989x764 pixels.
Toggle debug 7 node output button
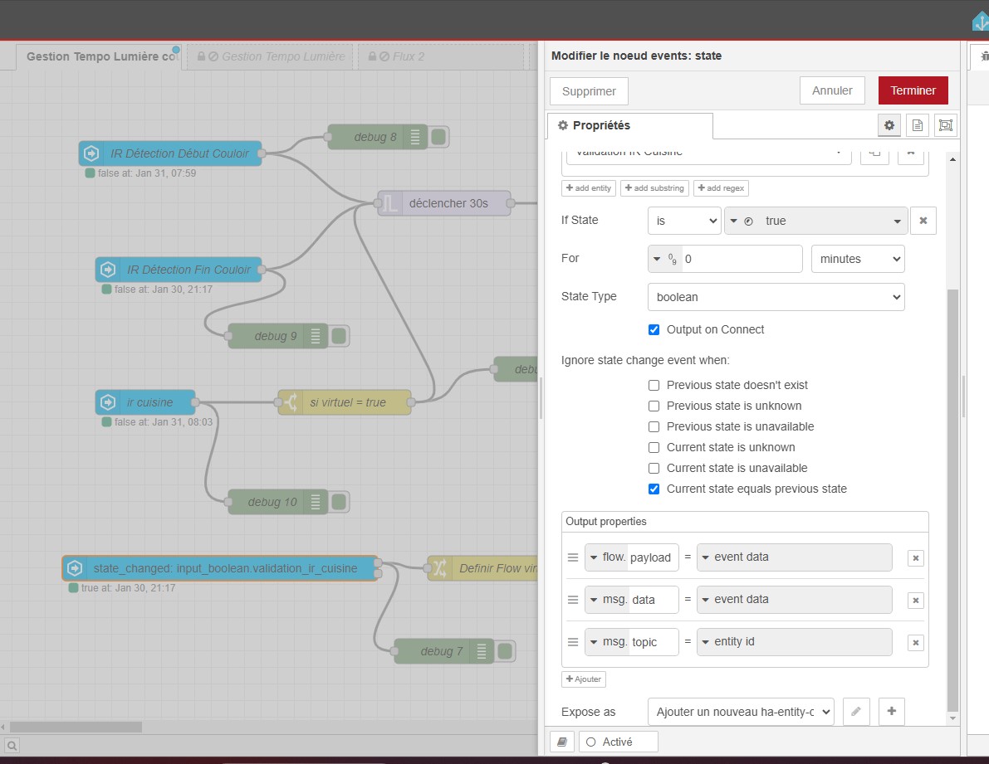coord(505,651)
